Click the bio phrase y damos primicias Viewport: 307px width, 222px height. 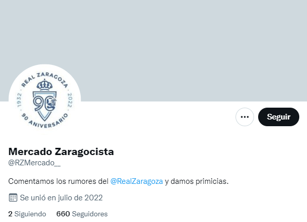pyautogui.click(x=196, y=181)
